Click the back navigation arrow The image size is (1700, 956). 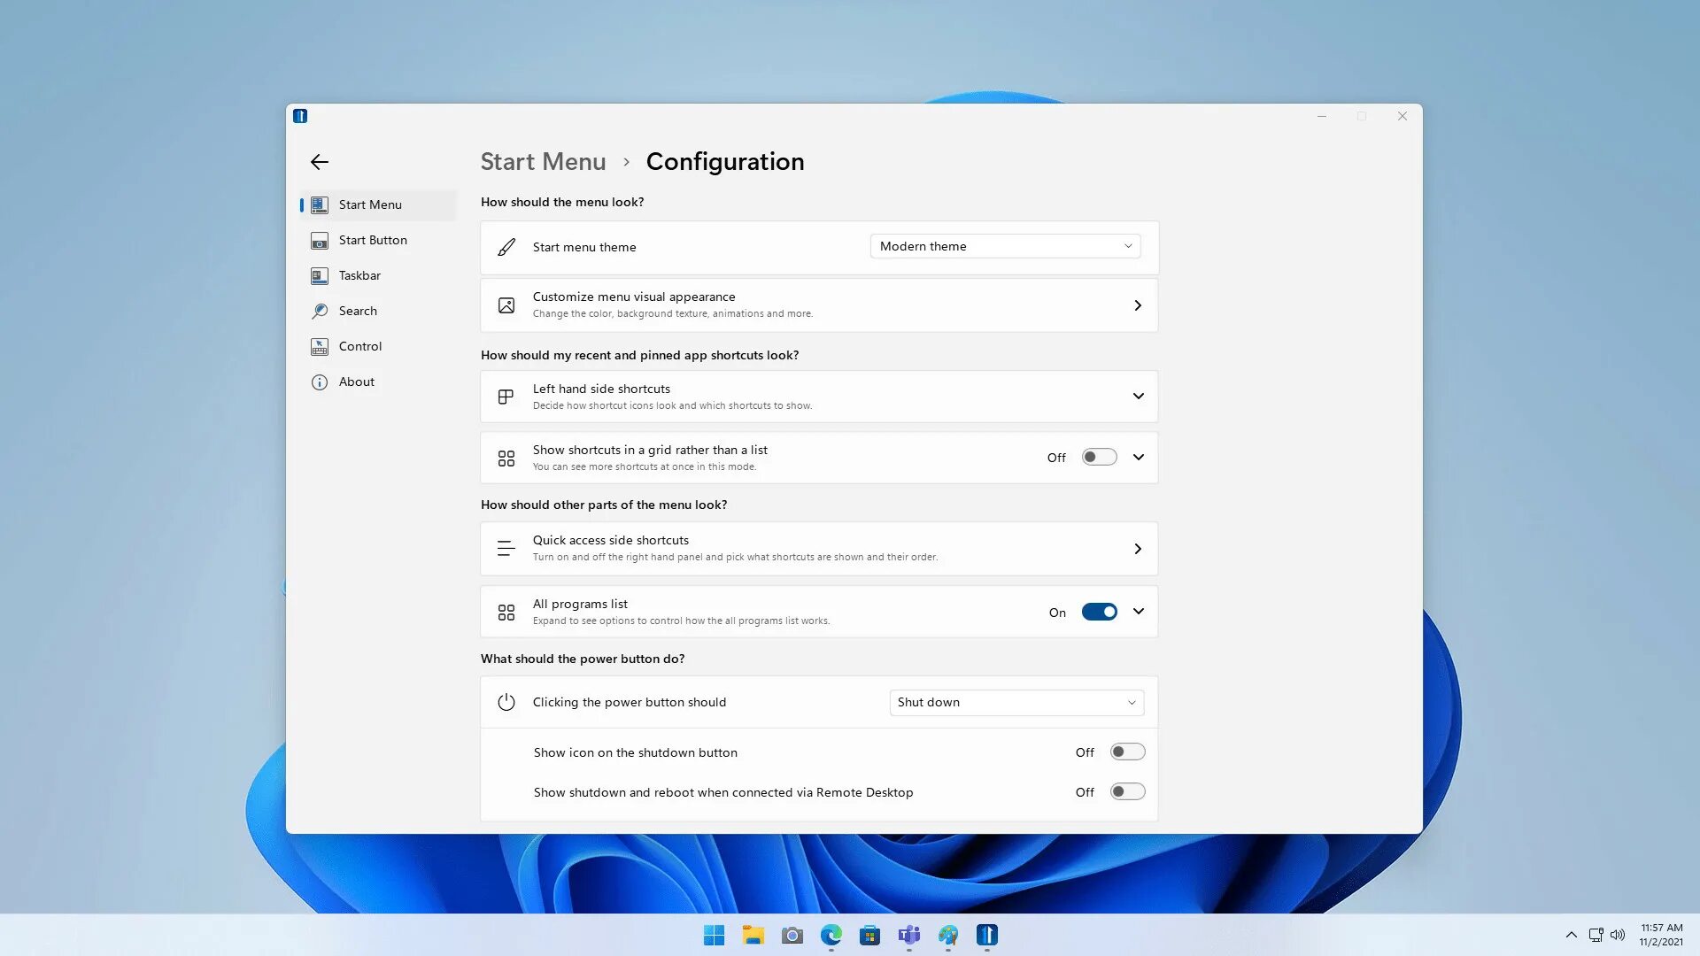318,161
